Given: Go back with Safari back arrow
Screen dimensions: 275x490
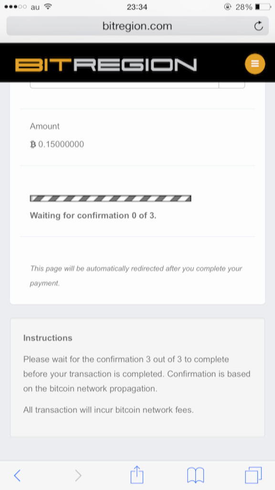Looking at the screenshot, I should 17,475.
